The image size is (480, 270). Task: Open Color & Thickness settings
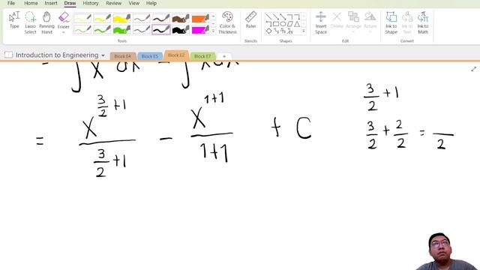227,22
